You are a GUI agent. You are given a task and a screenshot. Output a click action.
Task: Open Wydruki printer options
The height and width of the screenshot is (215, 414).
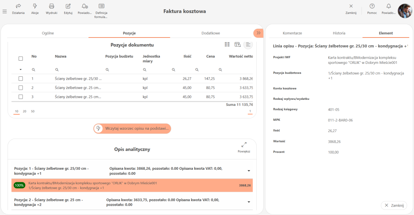(x=51, y=9)
